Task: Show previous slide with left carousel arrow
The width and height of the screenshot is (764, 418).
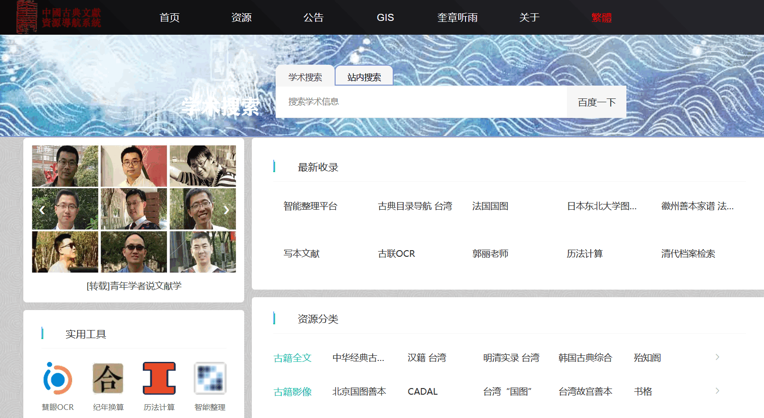Action: [x=42, y=210]
